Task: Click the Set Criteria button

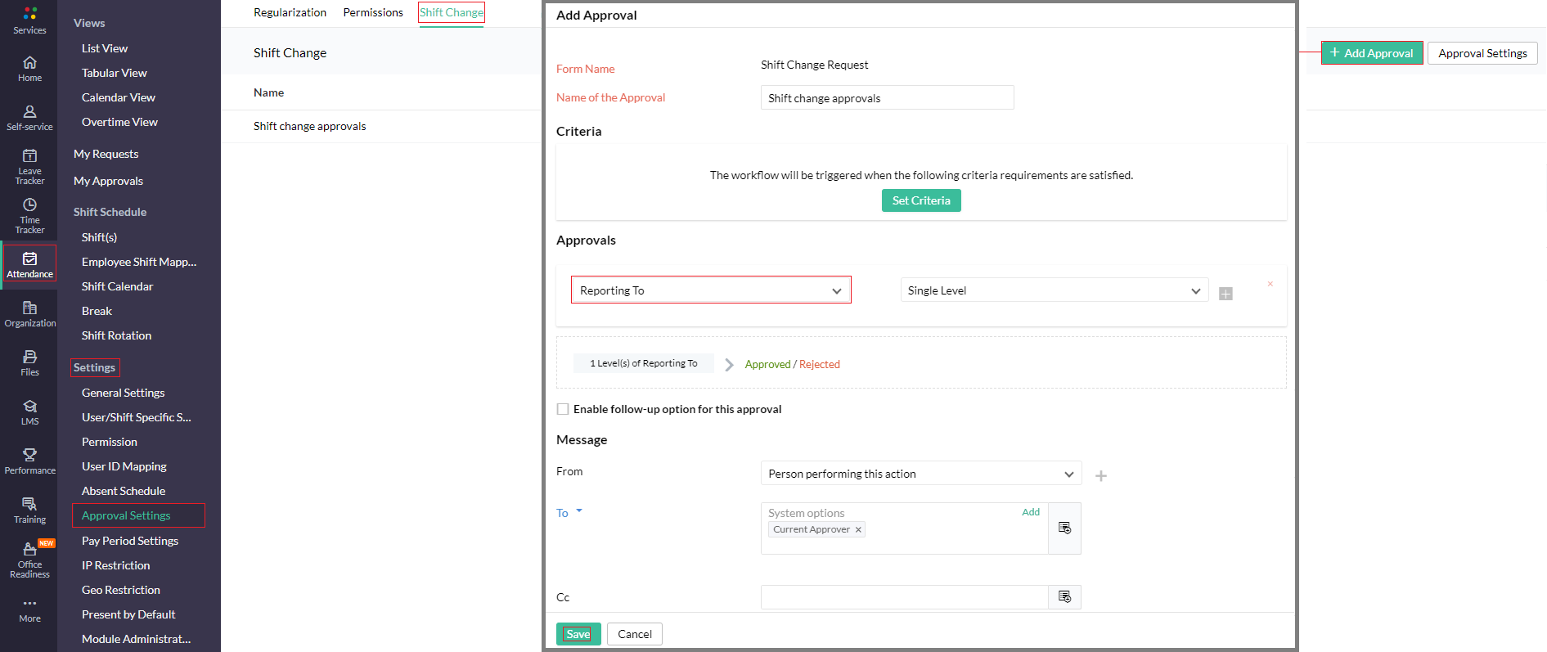Action: 921,200
